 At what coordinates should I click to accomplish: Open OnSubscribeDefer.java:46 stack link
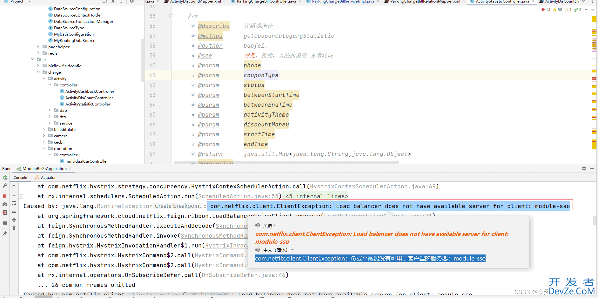[244, 275]
